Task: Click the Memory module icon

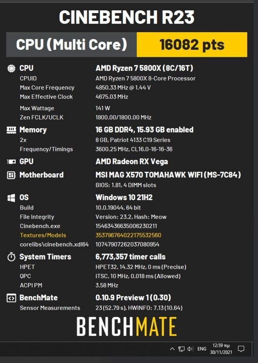Action: coord(11,130)
